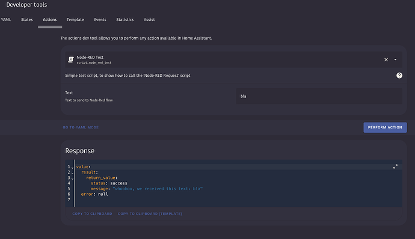Open the help question mark icon
This screenshot has height=239, width=415.
pyautogui.click(x=399, y=76)
